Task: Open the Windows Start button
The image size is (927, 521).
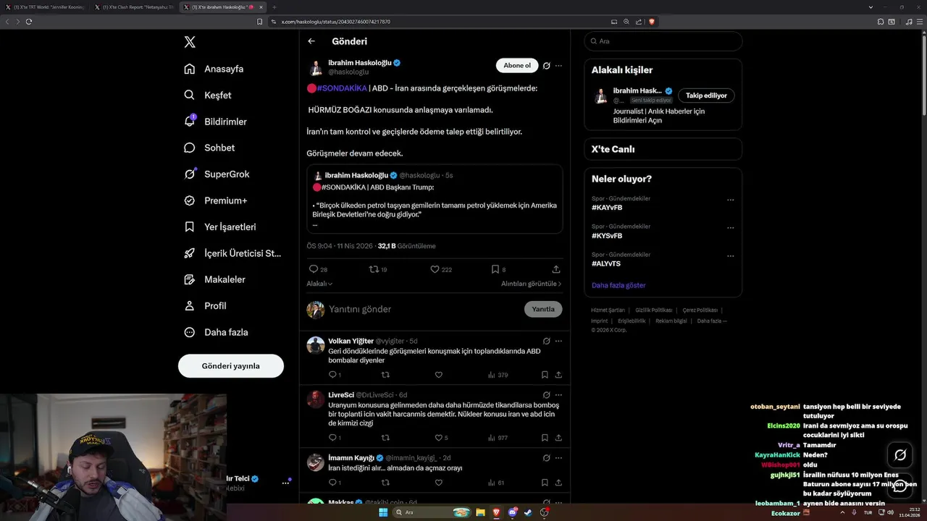Action: pyautogui.click(x=383, y=512)
